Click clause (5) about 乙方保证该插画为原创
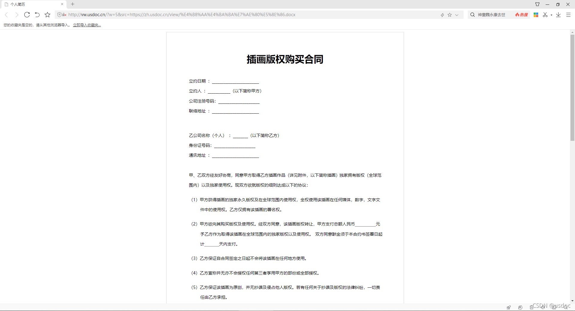 pyautogui.click(x=286, y=292)
